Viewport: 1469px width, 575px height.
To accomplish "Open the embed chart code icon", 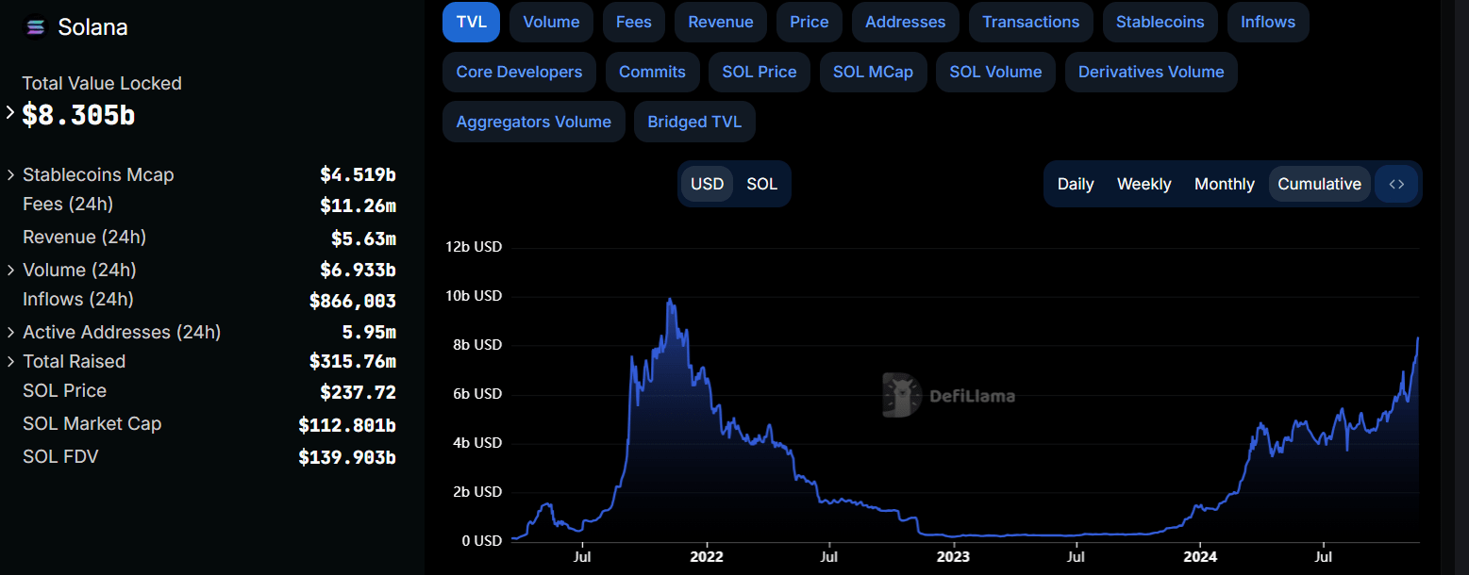I will point(1397,184).
